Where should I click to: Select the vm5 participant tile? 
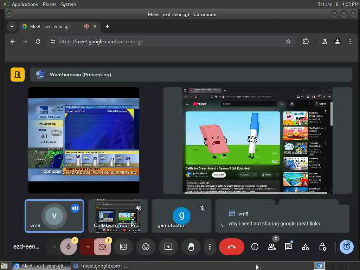[54, 216]
